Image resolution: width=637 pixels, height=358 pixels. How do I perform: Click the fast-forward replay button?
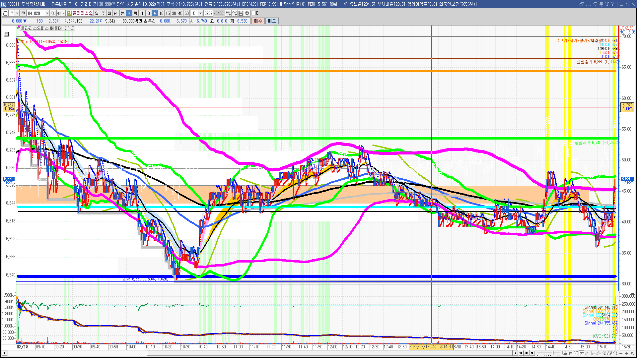tap(532, 353)
